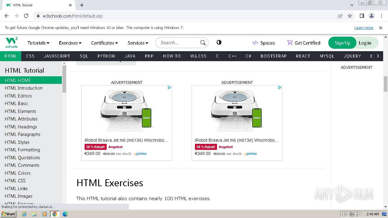Click Chrome icon in taskbar
The width and height of the screenshot is (388, 218).
coord(55,214)
